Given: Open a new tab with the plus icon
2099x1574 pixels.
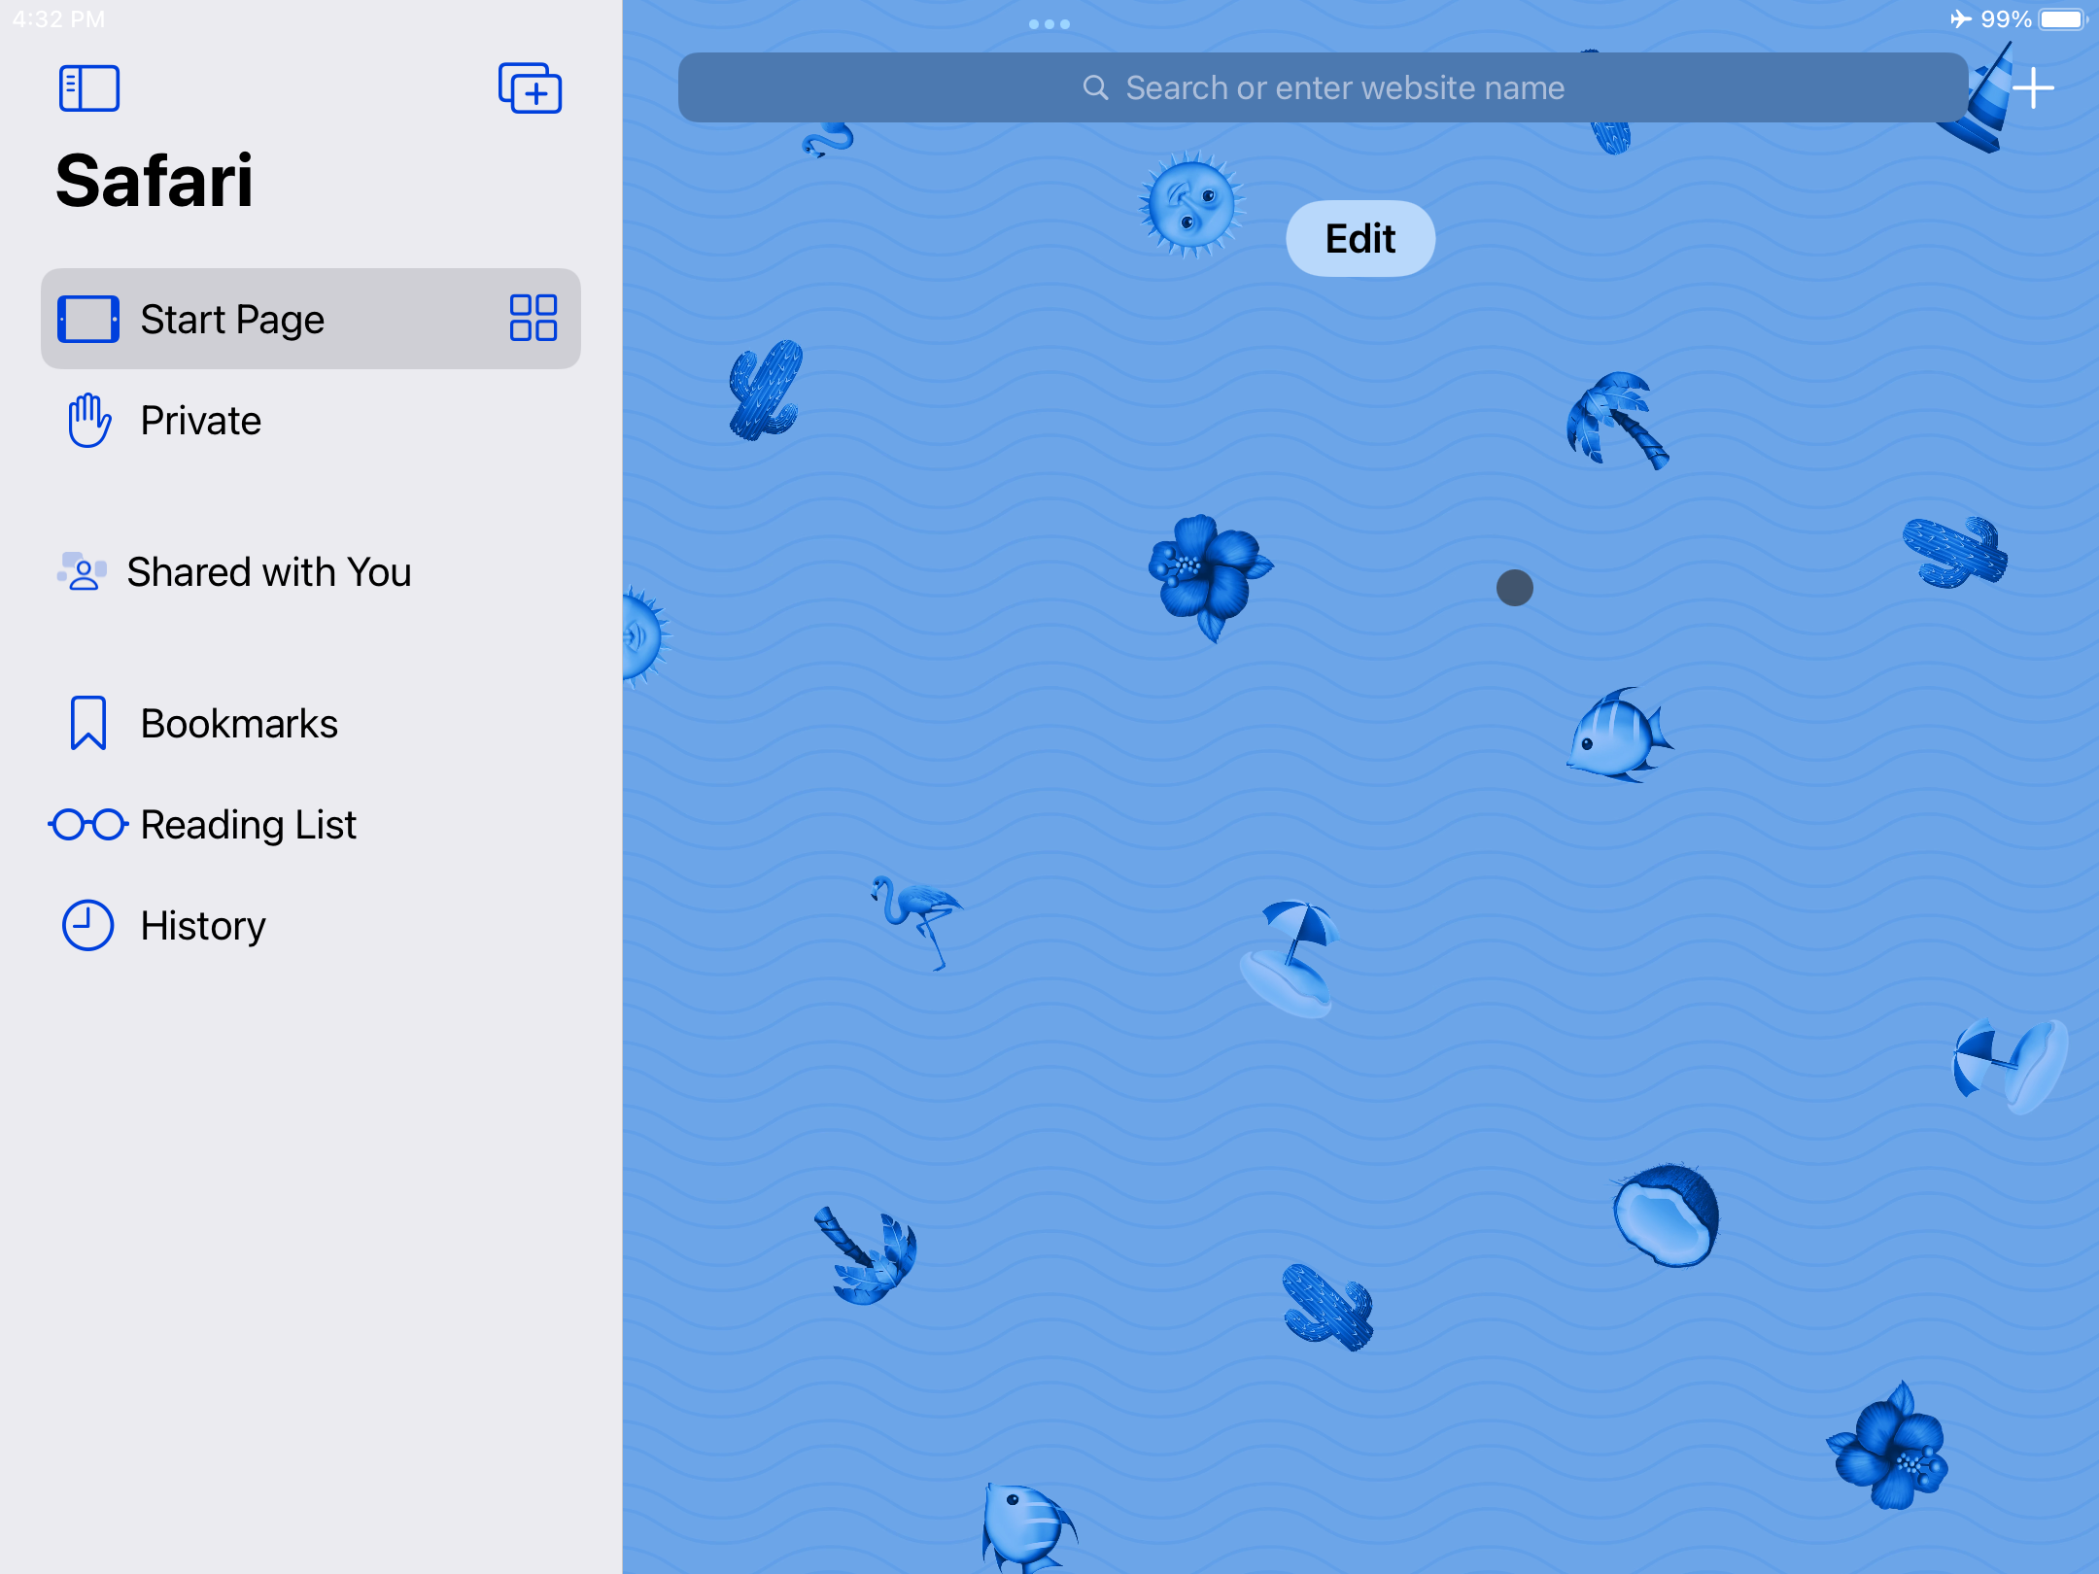Looking at the screenshot, I should (2033, 88).
